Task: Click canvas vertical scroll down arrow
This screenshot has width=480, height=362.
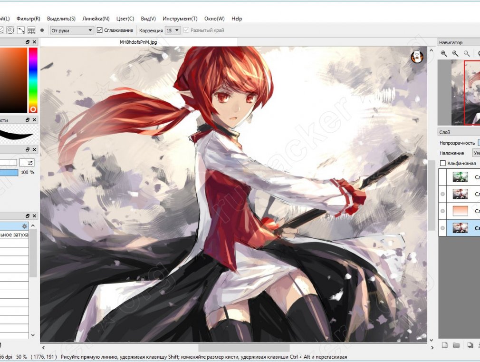Action: pyautogui.click(x=432, y=340)
